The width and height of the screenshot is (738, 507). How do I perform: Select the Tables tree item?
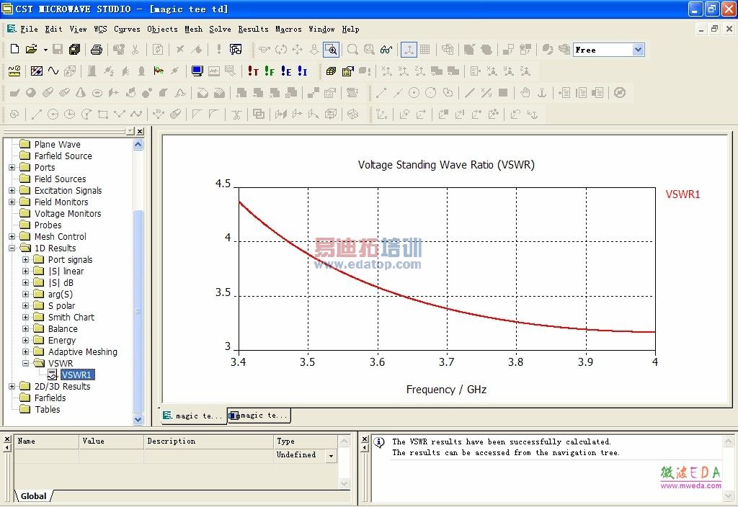47,409
